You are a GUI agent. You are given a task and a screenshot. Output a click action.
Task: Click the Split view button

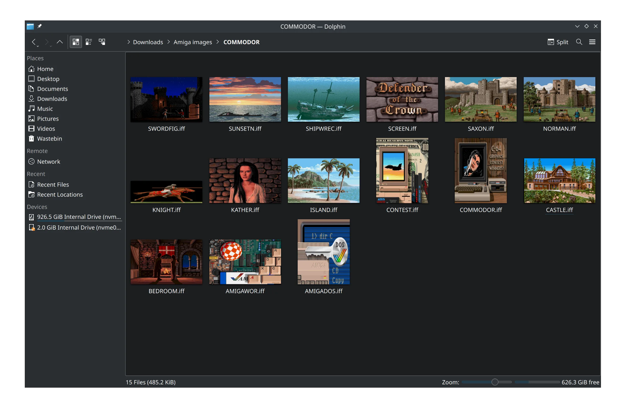(x=558, y=42)
